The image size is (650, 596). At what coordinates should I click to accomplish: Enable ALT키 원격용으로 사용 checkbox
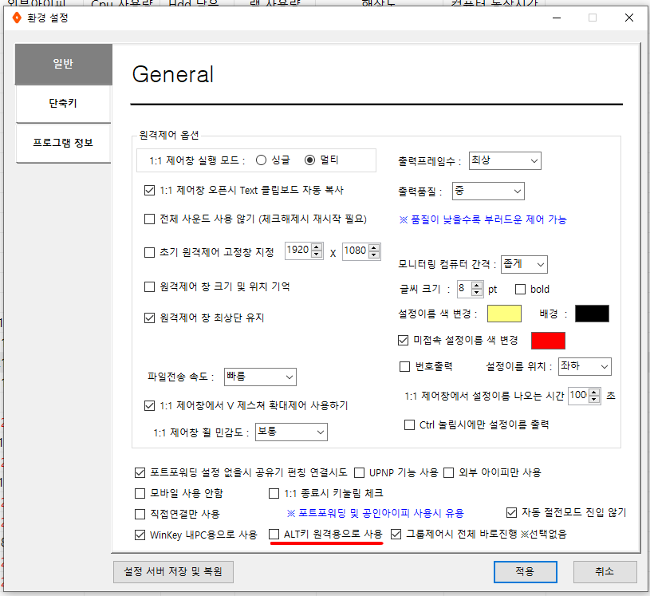tap(275, 534)
